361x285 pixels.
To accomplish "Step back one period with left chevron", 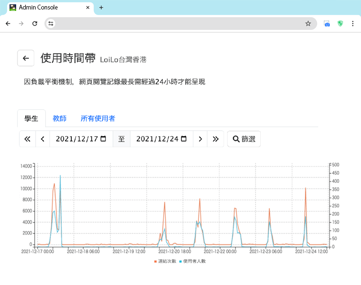I will point(43,139).
